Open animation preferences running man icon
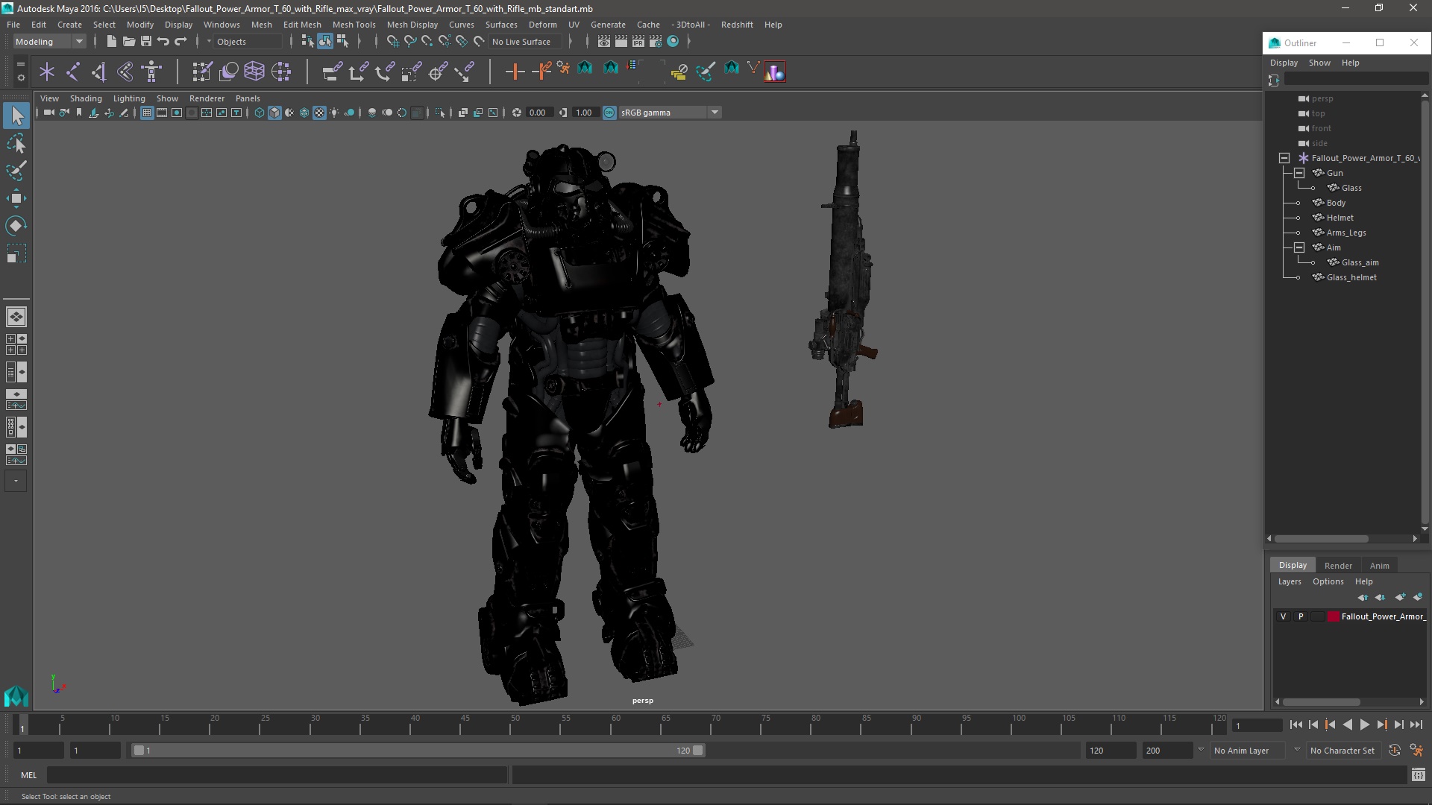The width and height of the screenshot is (1432, 805). (x=1416, y=751)
